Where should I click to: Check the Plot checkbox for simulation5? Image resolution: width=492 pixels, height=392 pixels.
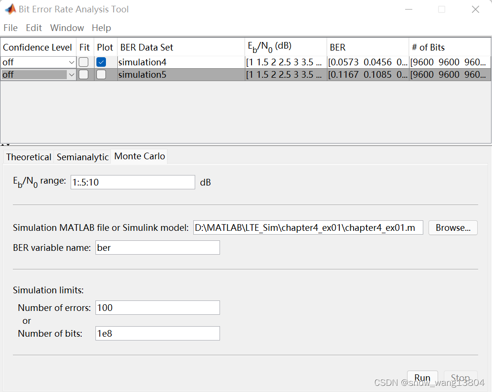(x=101, y=75)
